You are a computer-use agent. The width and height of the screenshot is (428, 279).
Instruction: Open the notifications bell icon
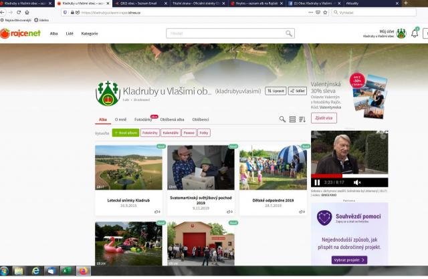click(414, 33)
